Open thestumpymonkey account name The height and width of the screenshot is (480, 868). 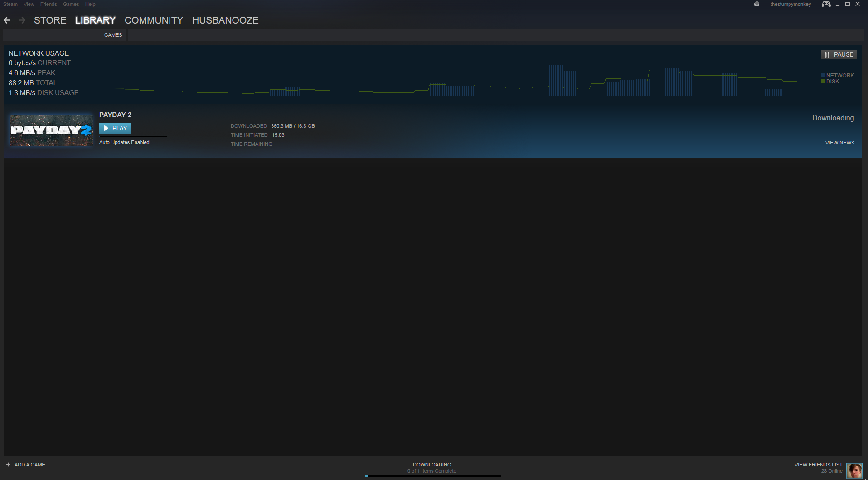(x=790, y=4)
